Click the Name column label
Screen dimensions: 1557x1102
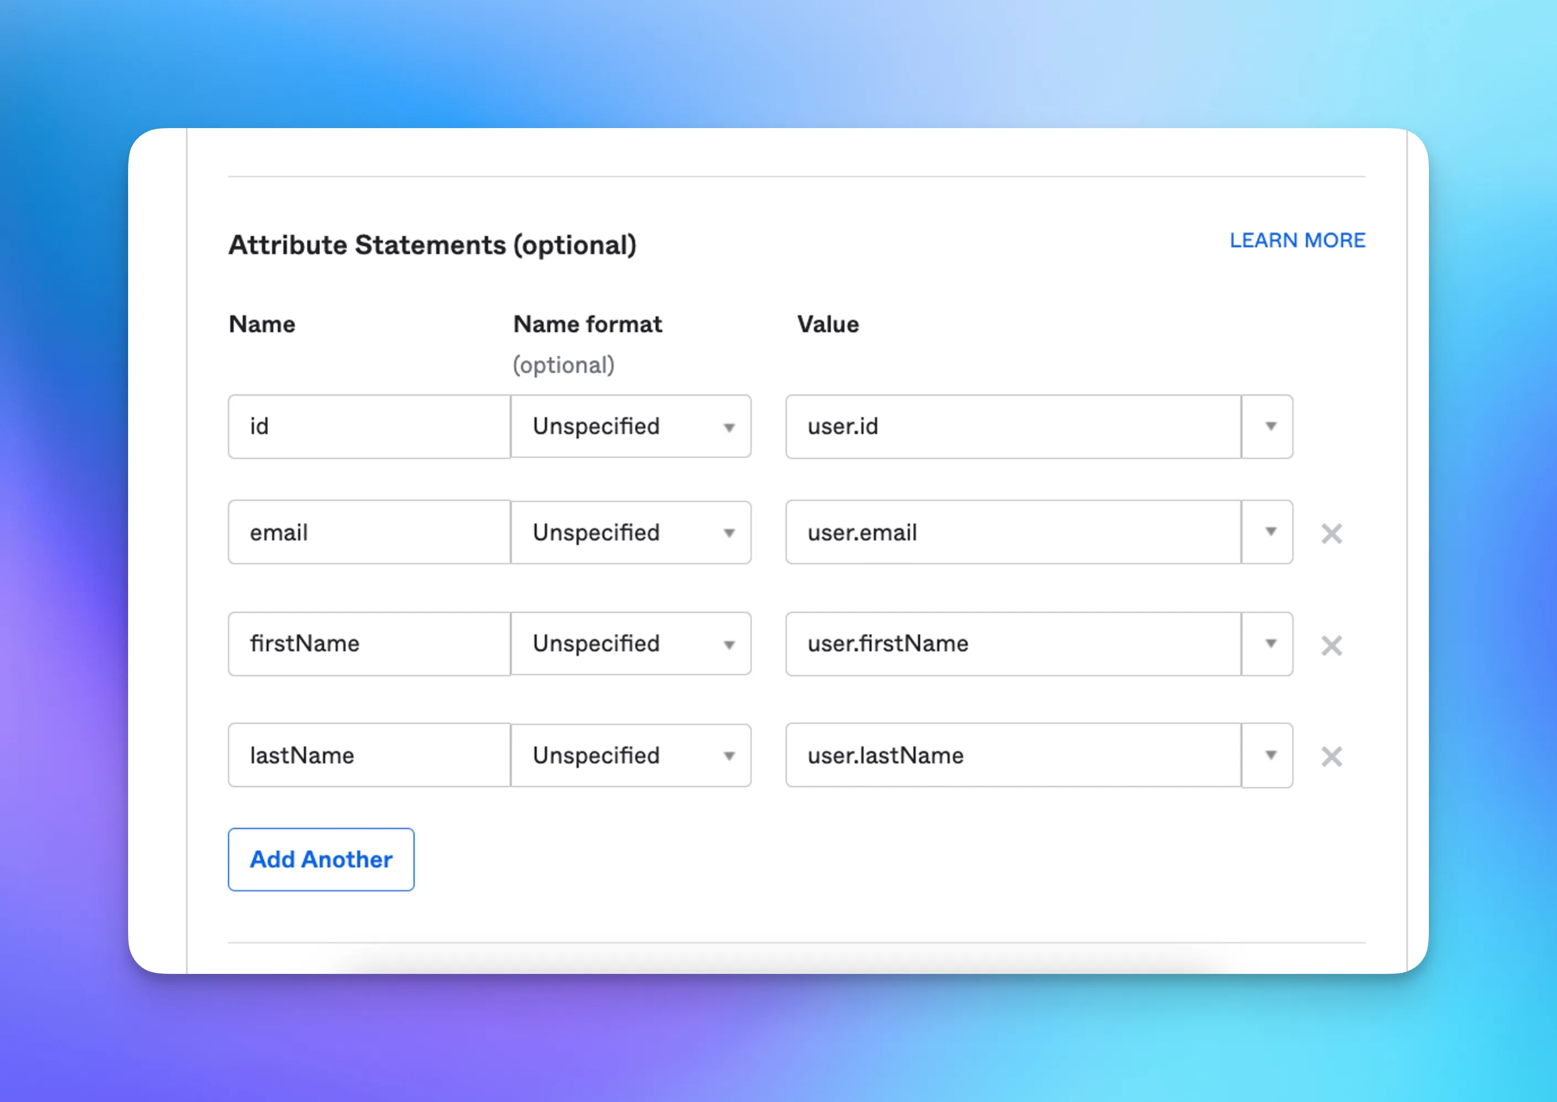262,324
